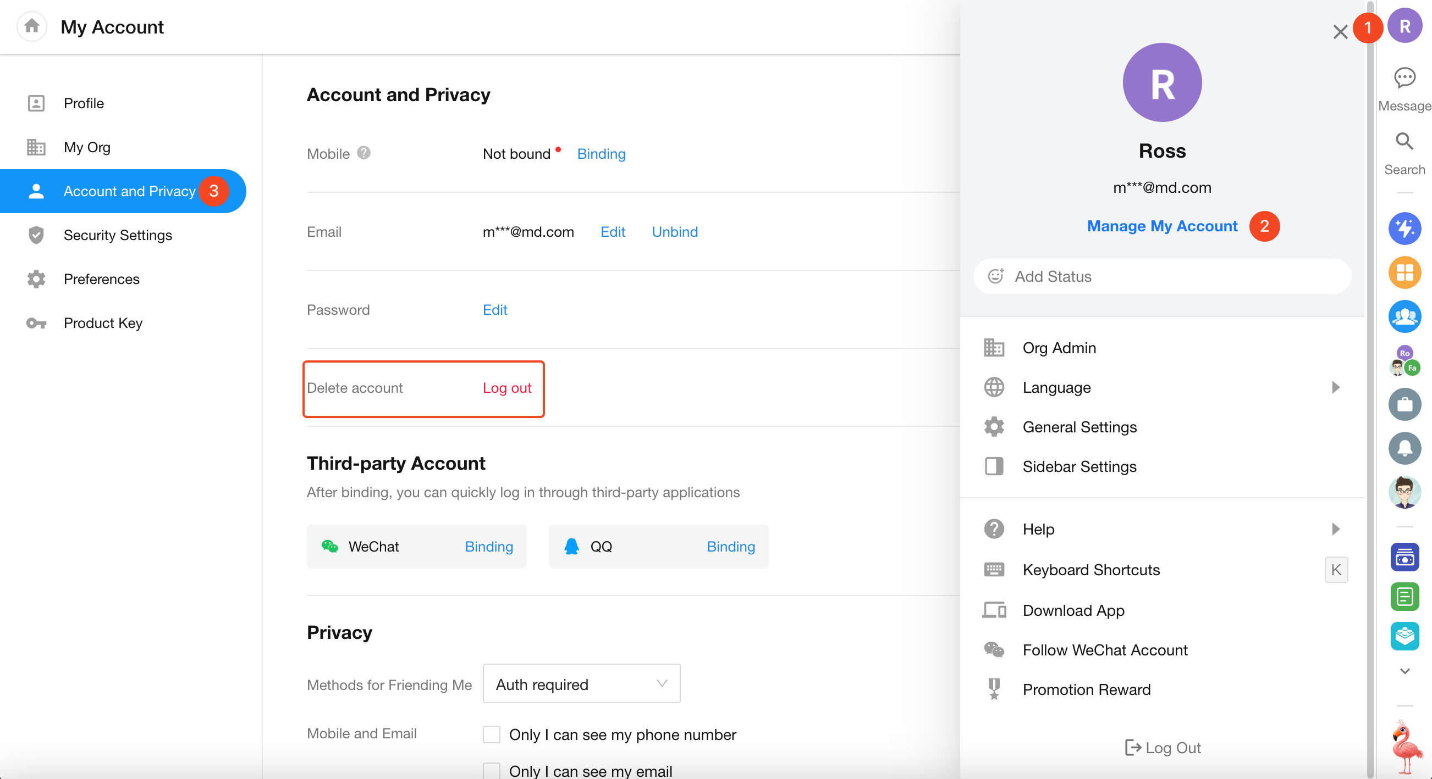Image resolution: width=1432 pixels, height=779 pixels.
Task: Open 'Methods for Friending Me' dropdown
Action: pyautogui.click(x=581, y=683)
